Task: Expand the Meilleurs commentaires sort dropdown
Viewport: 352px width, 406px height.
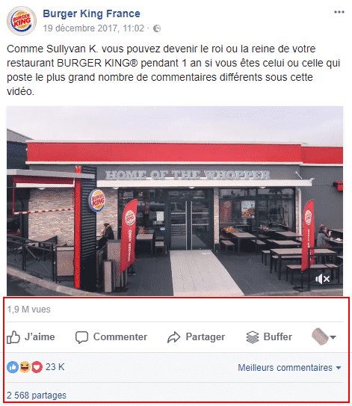Action: click(x=289, y=368)
